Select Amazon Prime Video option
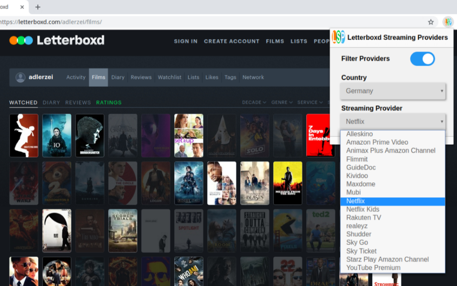 coord(393,142)
